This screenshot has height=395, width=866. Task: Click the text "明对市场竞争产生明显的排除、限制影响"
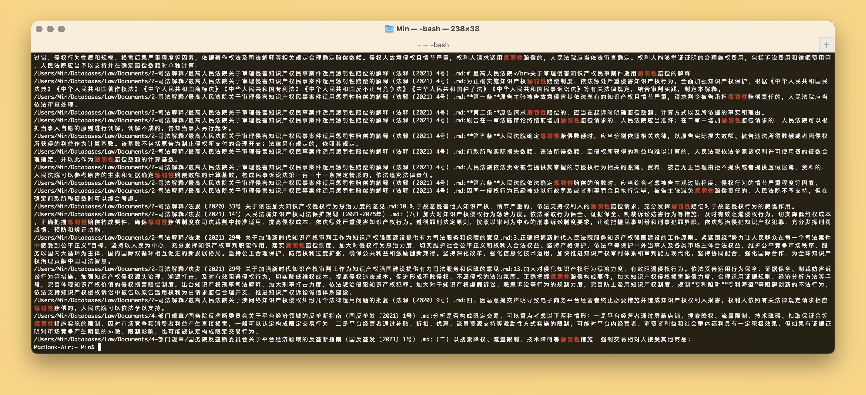(94, 332)
